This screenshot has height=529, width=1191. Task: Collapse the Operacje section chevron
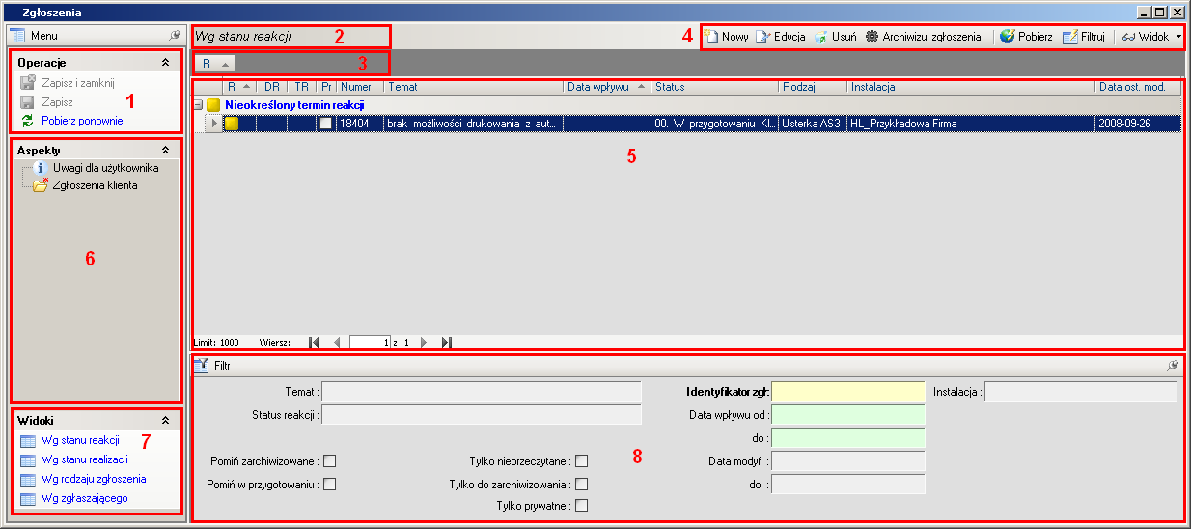pos(165,63)
